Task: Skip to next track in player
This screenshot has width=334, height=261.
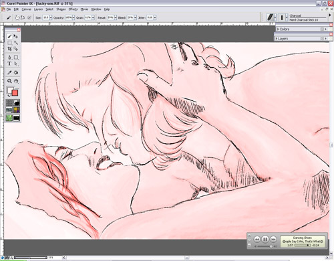Action: [273, 239]
